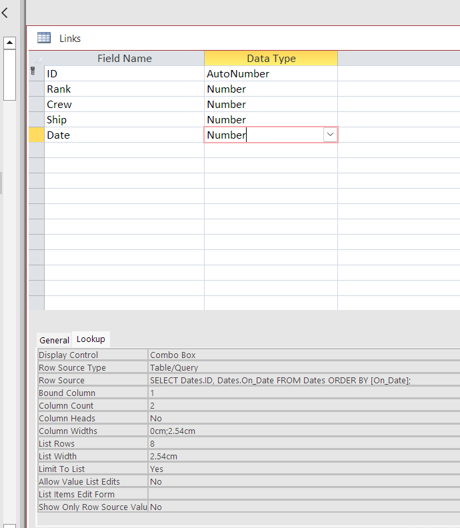Viewport: 460px width, 528px height.
Task: Select the Lookup tab
Action: coord(91,339)
